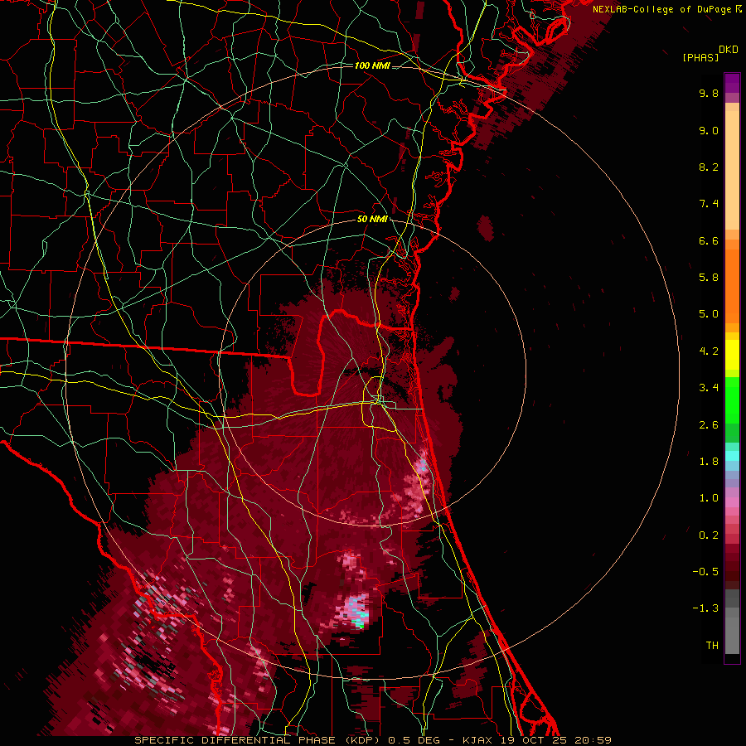Click the "[PHAS]" units label above the color bar
This screenshot has height=746, width=746.
coord(700,57)
